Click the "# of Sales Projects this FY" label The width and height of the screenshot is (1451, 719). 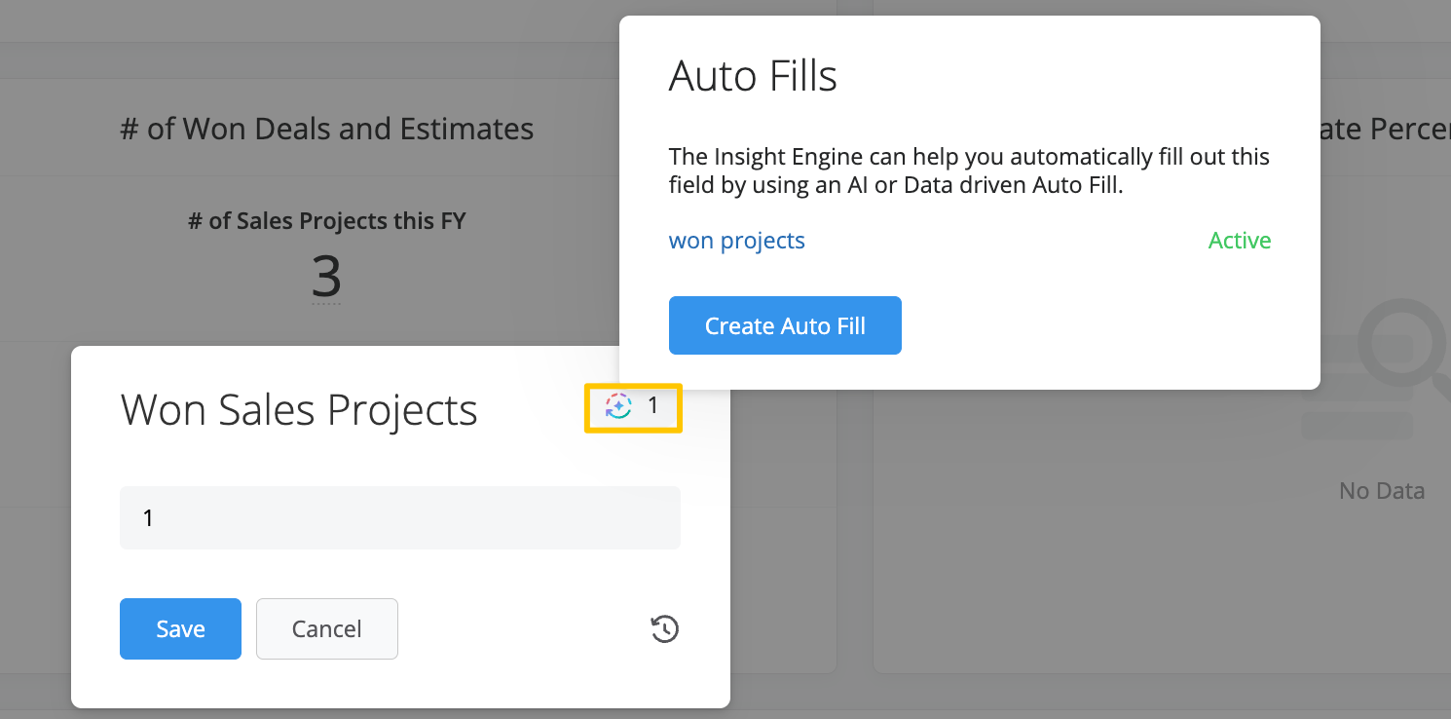pos(326,221)
